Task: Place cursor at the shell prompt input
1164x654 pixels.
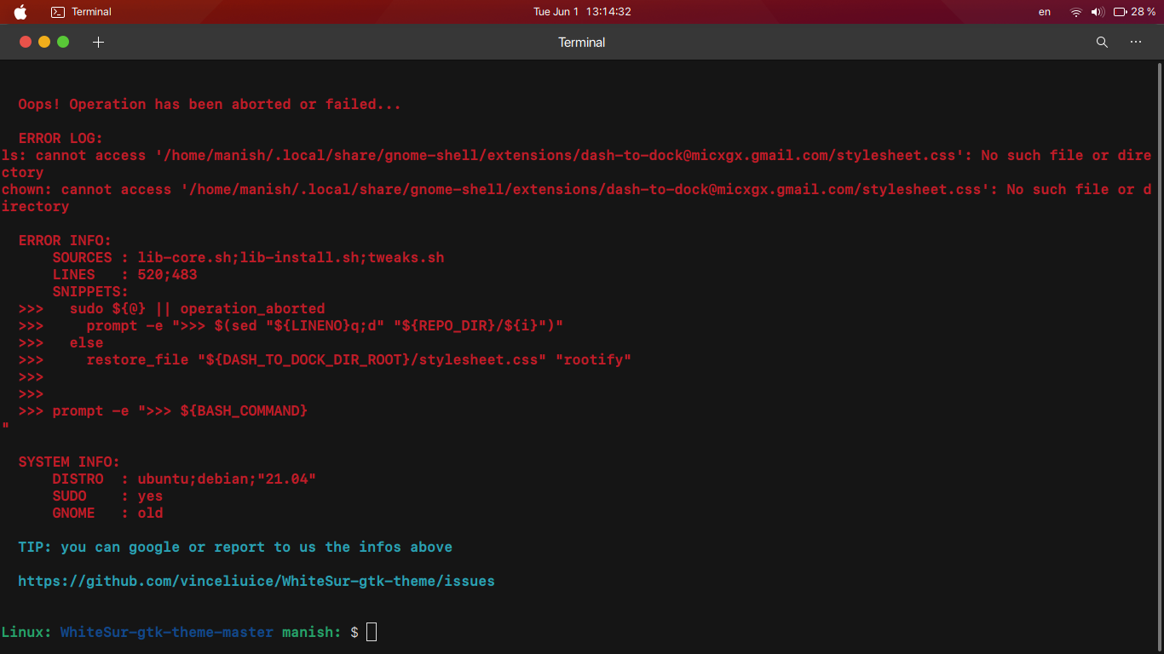Action: tap(371, 632)
